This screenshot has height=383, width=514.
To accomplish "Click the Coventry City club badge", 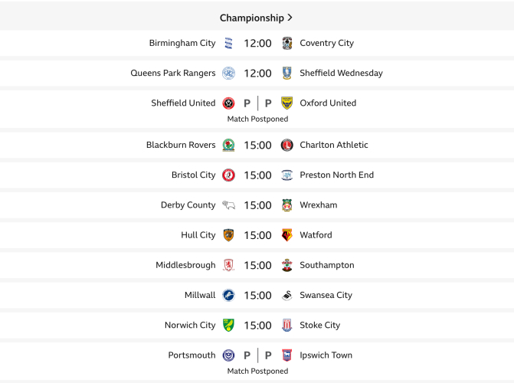I will coord(287,44).
